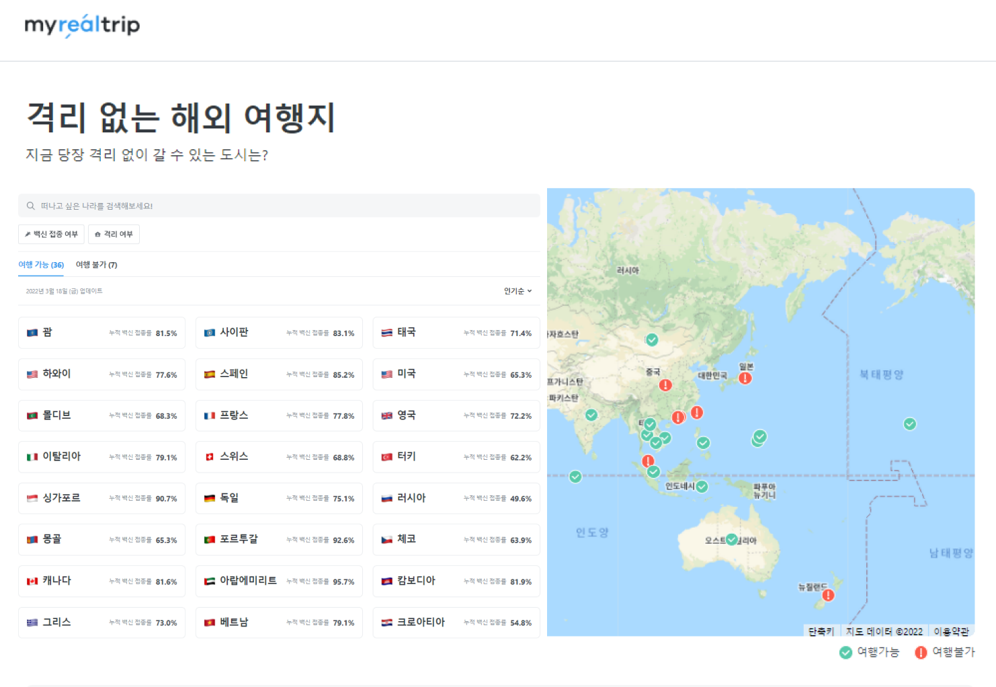This screenshot has height=687, width=996.
Task: Click the country search input field
Action: click(279, 206)
